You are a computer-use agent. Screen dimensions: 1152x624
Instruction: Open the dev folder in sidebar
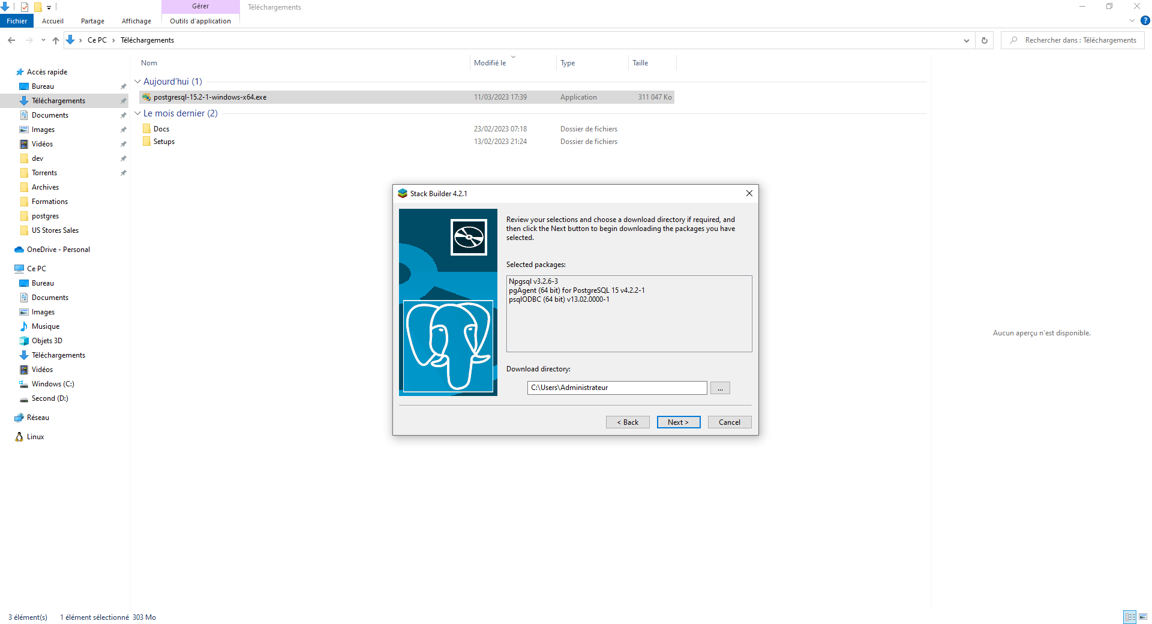pos(37,158)
